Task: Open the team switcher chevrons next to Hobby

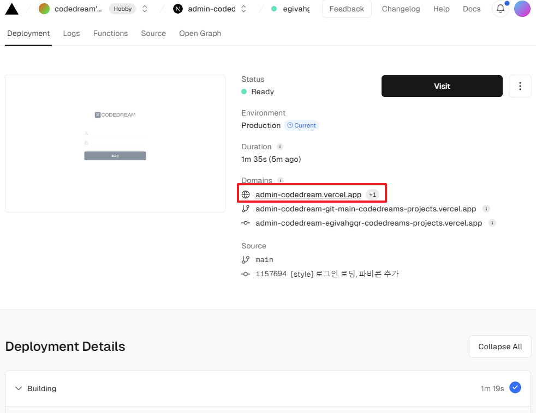Action: 145,9
